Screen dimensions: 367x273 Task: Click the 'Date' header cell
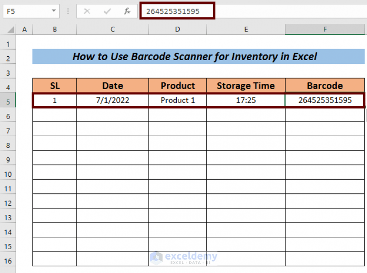pyautogui.click(x=113, y=86)
